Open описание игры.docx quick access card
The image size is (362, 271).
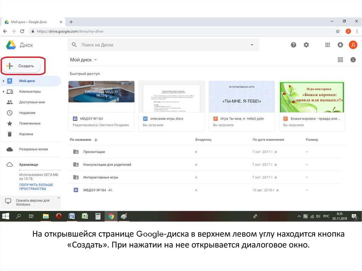171,106
